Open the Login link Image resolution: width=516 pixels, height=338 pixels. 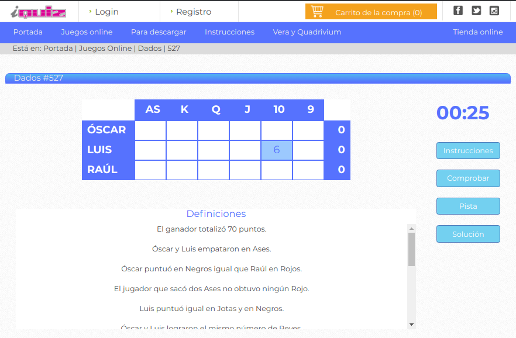(x=106, y=12)
